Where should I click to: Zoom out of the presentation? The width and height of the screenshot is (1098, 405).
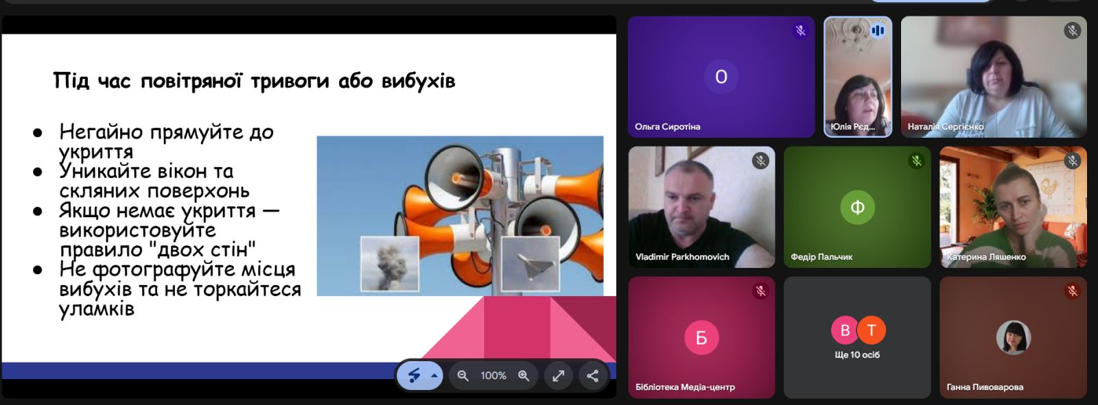463,376
